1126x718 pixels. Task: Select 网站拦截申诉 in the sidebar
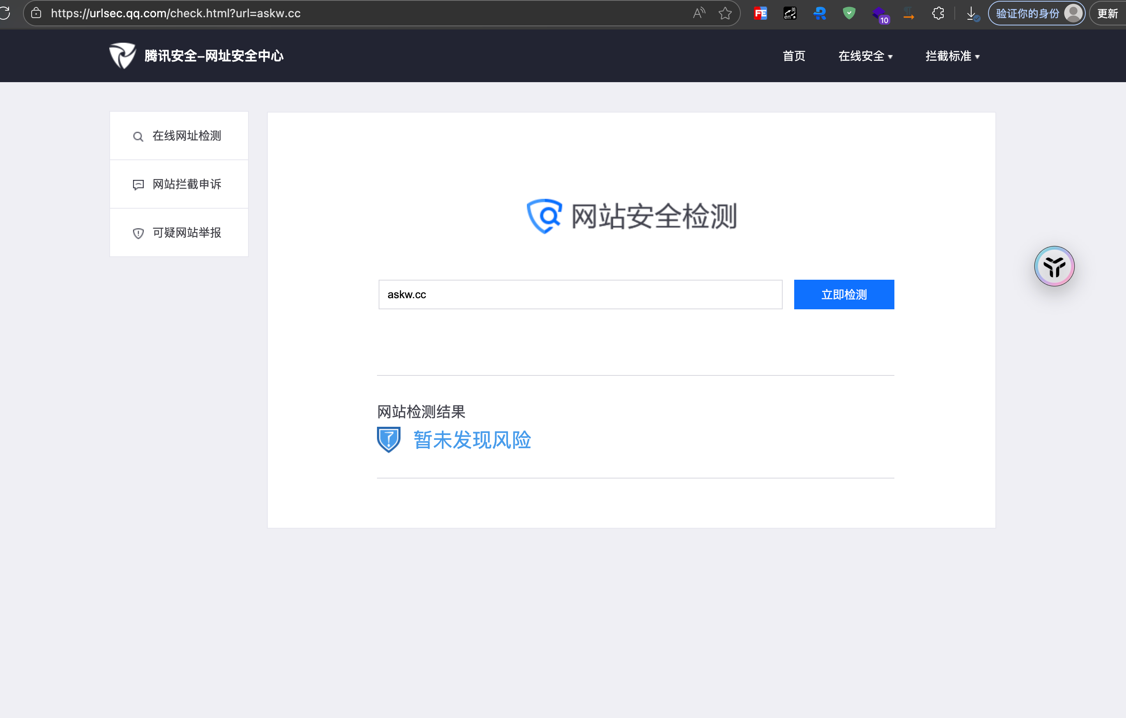[x=179, y=184]
